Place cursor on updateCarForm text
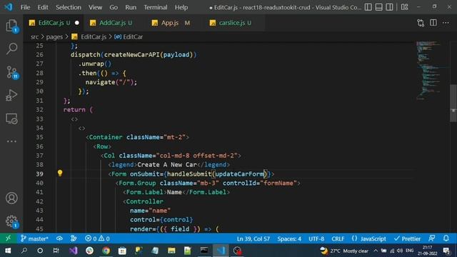Viewport: 457px width, 257px height. pos(239,174)
